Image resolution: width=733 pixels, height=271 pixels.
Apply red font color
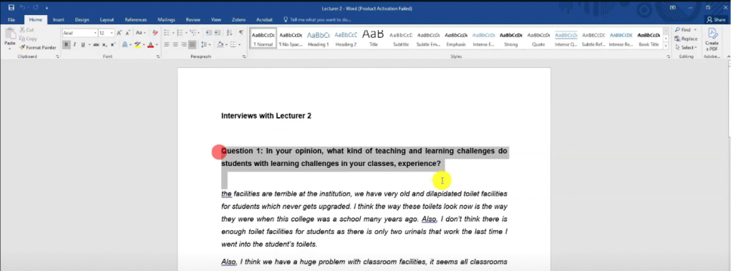tap(150, 45)
